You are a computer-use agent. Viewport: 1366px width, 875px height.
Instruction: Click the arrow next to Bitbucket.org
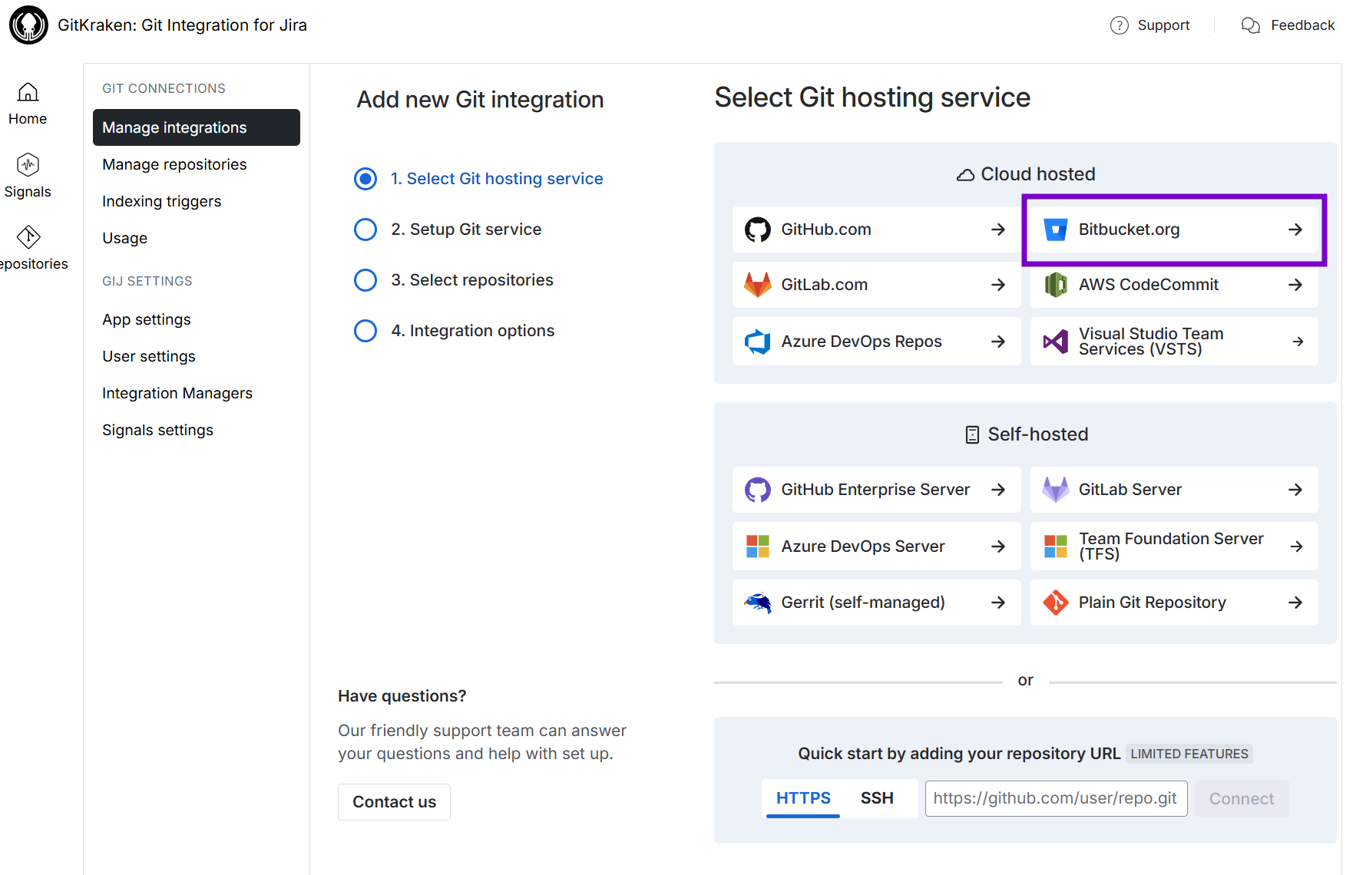(x=1295, y=229)
